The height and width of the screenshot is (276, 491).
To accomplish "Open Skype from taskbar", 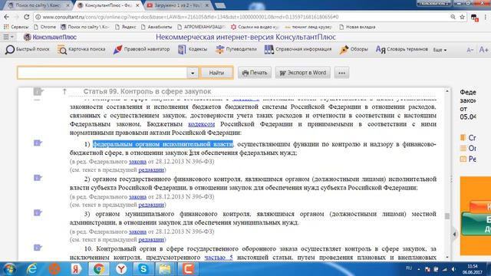I will (143, 269).
